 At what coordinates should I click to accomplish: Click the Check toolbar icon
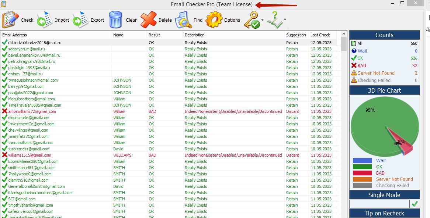(10, 20)
